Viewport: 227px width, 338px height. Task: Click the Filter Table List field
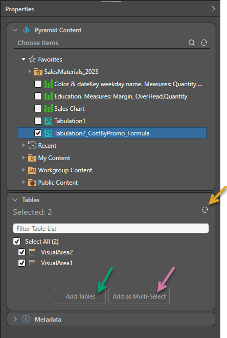[x=111, y=228]
